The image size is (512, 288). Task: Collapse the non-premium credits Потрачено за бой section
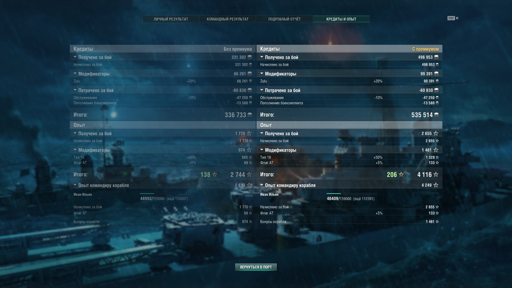pos(75,90)
